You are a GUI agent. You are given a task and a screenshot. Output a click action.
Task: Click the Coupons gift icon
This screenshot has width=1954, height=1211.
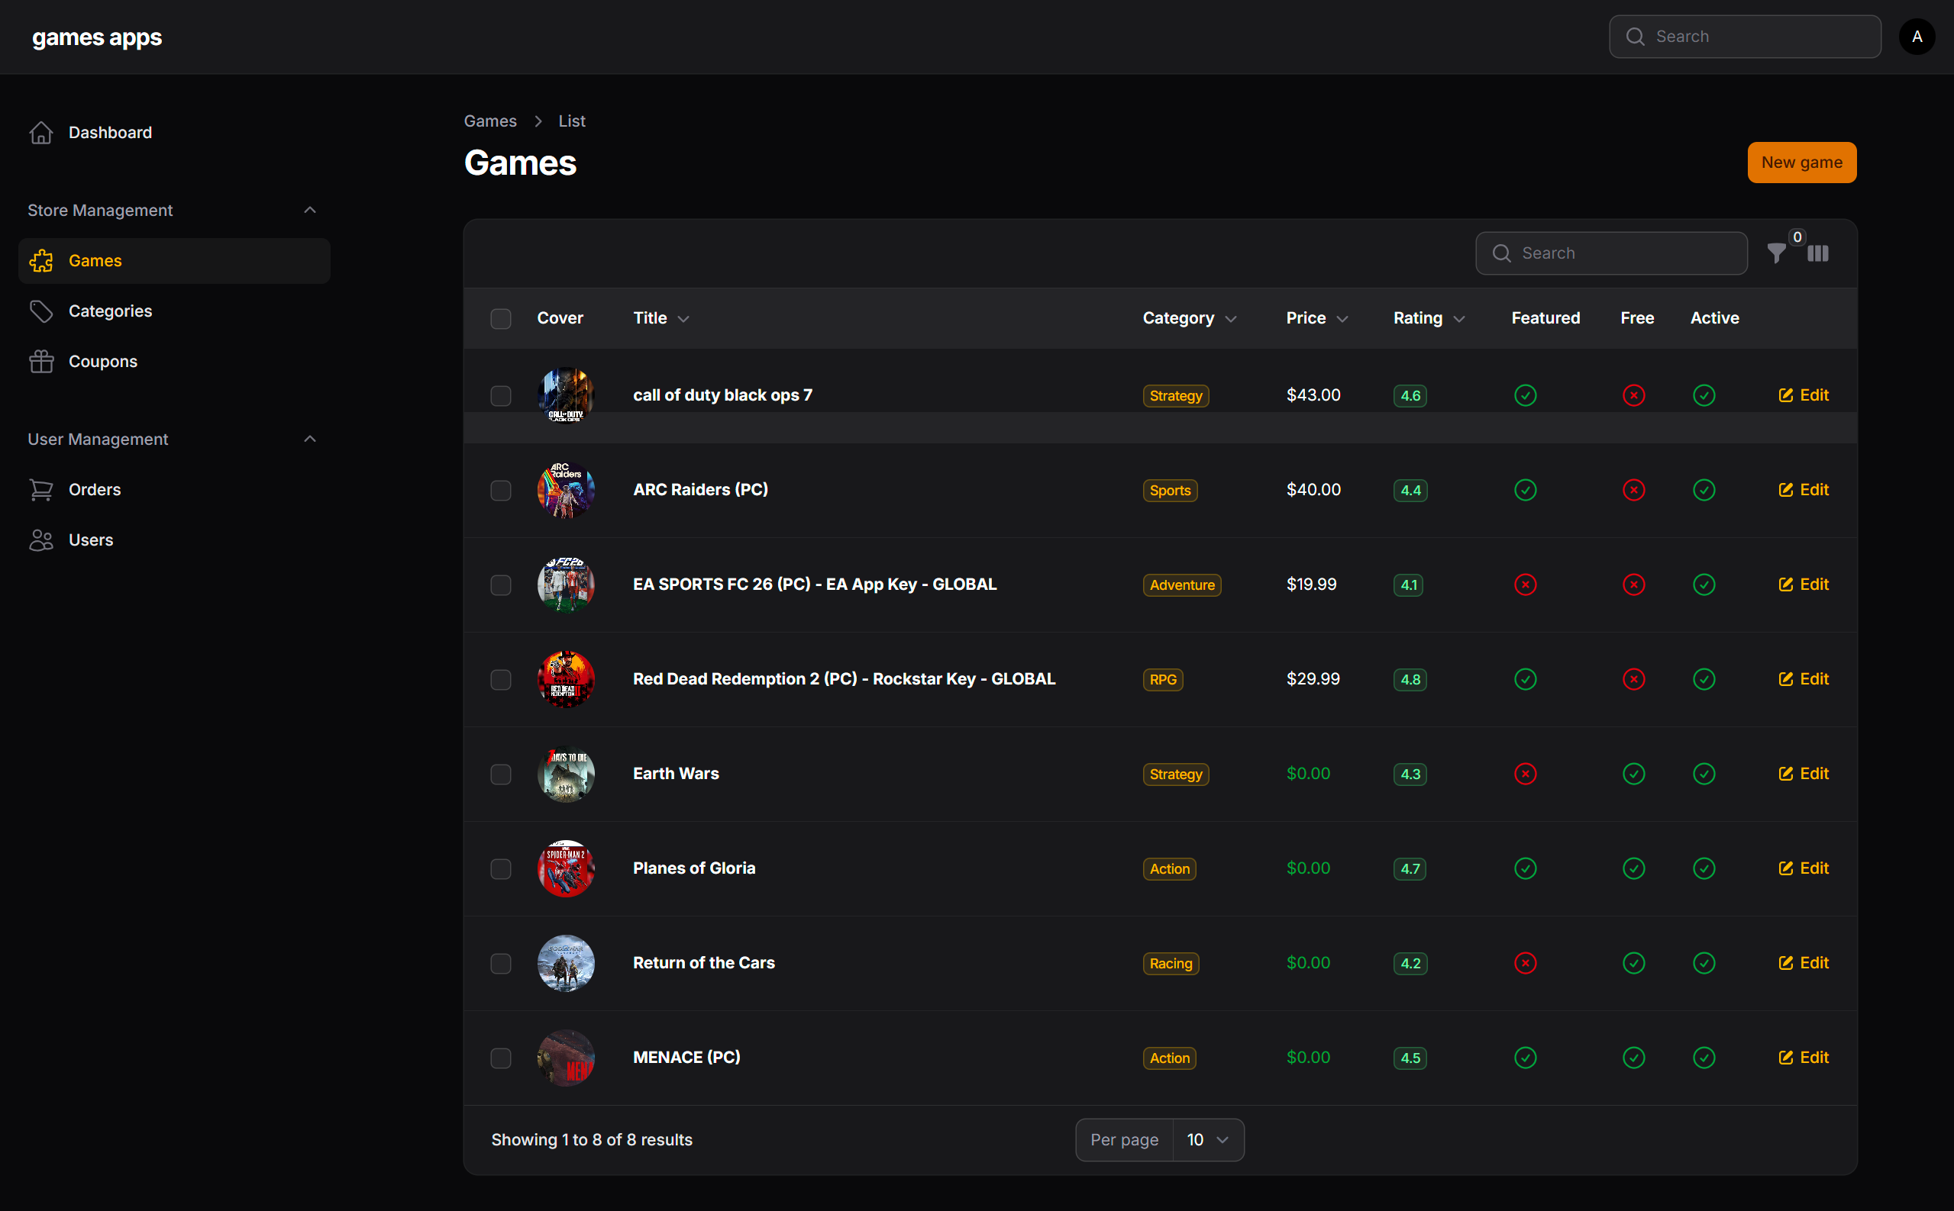[x=41, y=362]
